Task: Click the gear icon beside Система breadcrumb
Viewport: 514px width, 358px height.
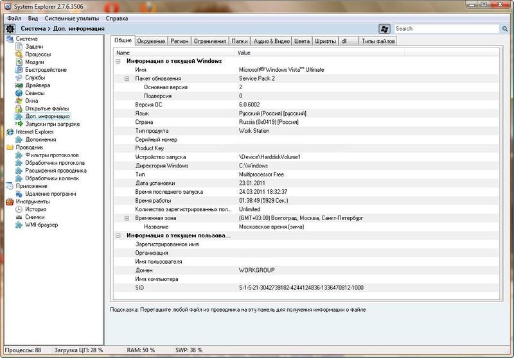Action: (x=10, y=29)
